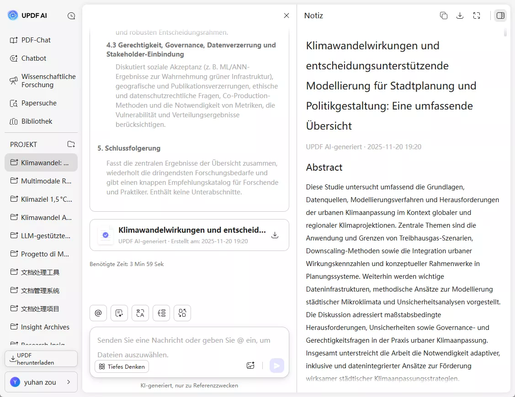
Task: Toggle the Tiefes Denken mode
Action: point(122,366)
